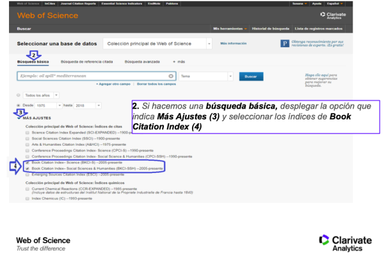Open the Susana user menu
This screenshot has width=384, height=256.
click(x=300, y=4)
